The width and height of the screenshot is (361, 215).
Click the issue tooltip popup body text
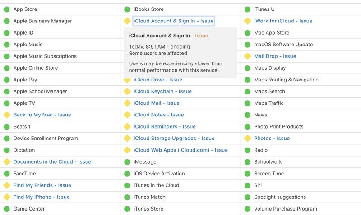tap(176, 67)
